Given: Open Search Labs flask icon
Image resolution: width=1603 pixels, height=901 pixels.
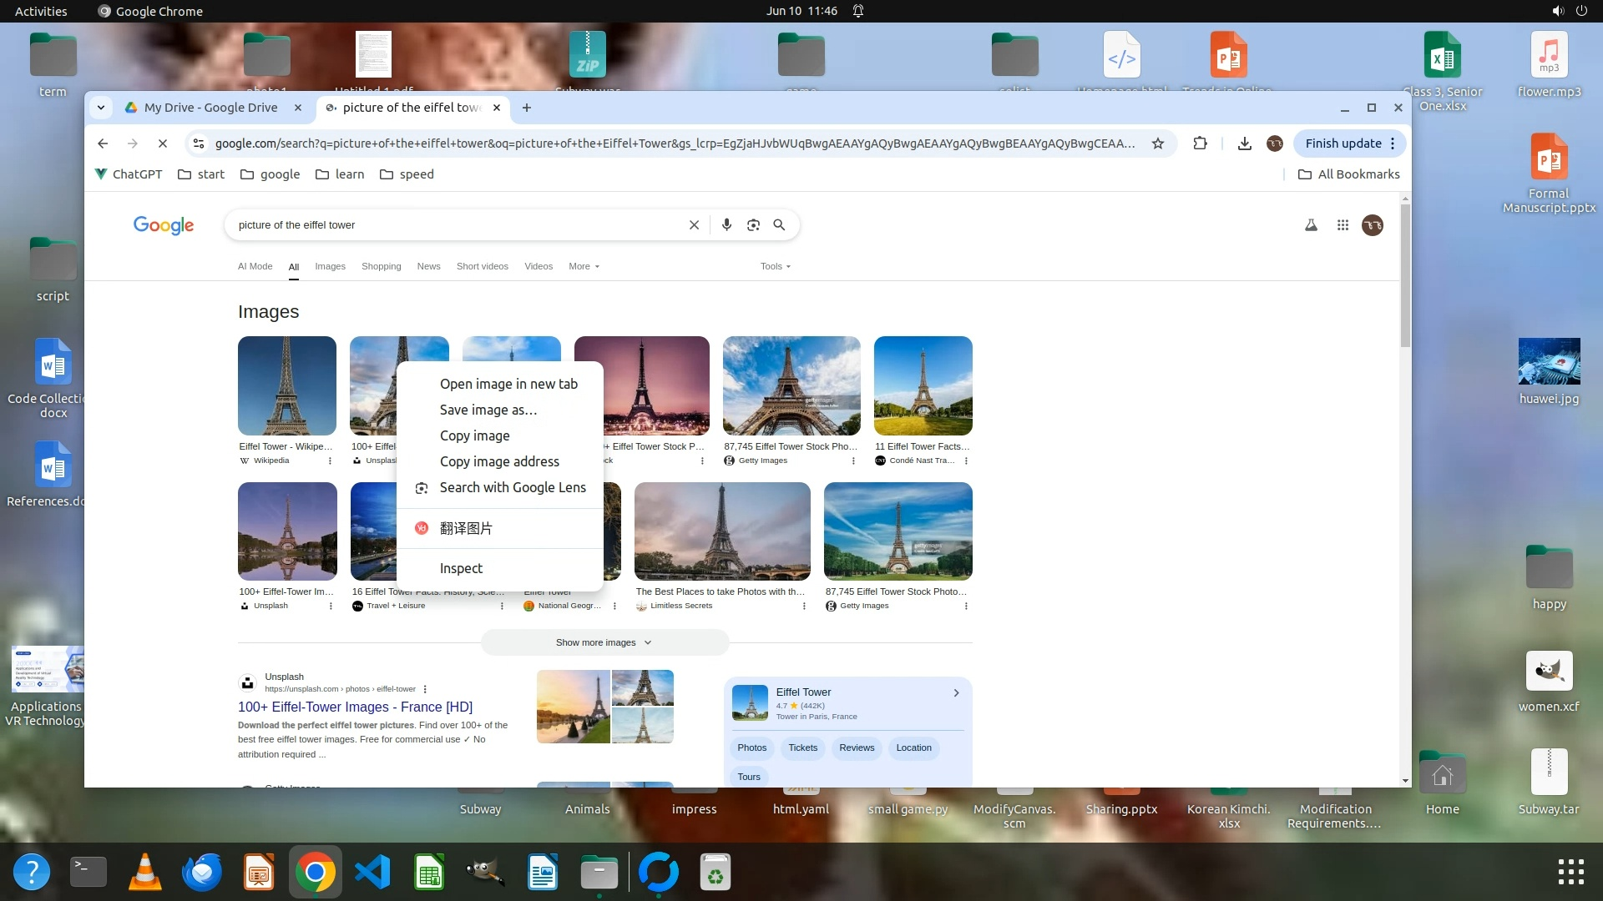Looking at the screenshot, I should pyautogui.click(x=1311, y=225).
